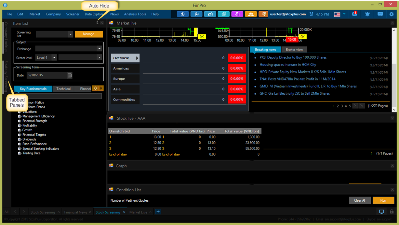Open the Market Live bottom tab
Screen dimensions: 399x225
(x=138, y=212)
